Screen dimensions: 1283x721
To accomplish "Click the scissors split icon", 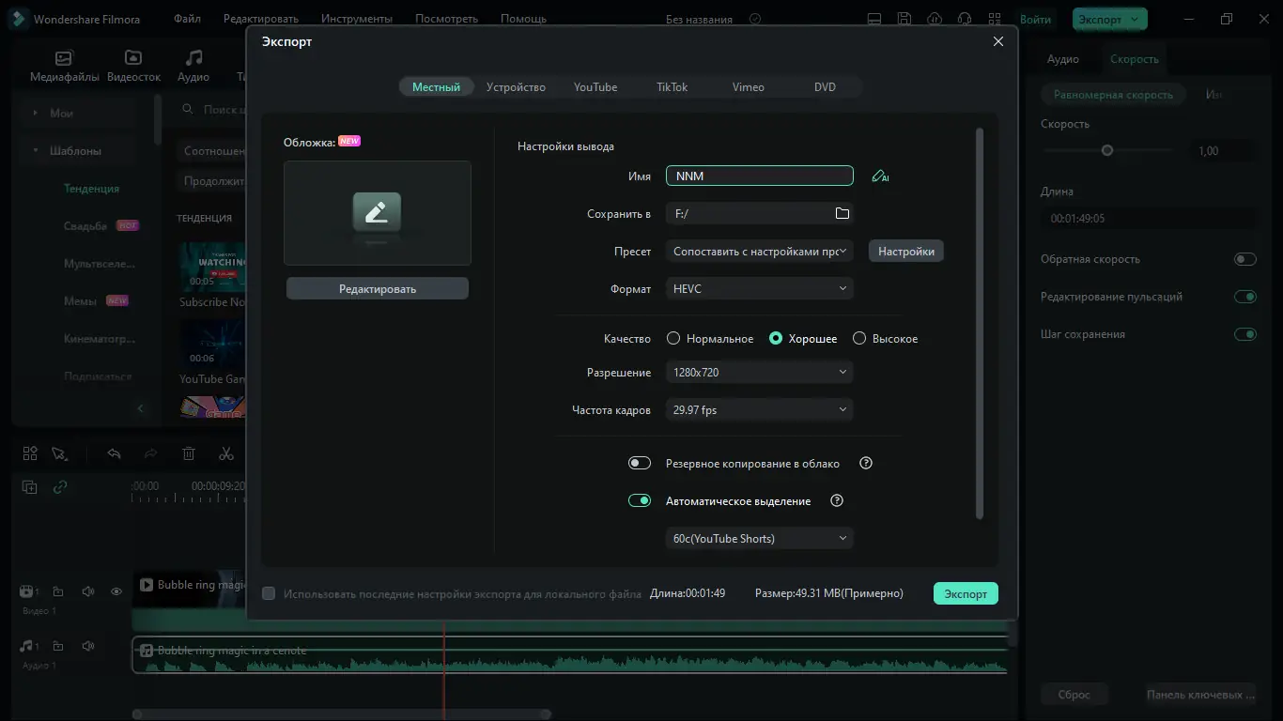I will [x=225, y=453].
